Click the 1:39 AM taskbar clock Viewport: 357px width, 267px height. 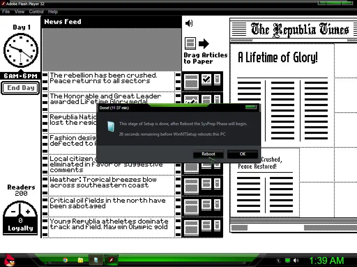tap(326, 260)
